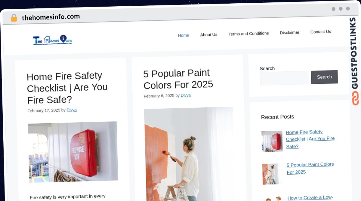
Task: Click author Divya under paint colors post
Action: pos(186,95)
